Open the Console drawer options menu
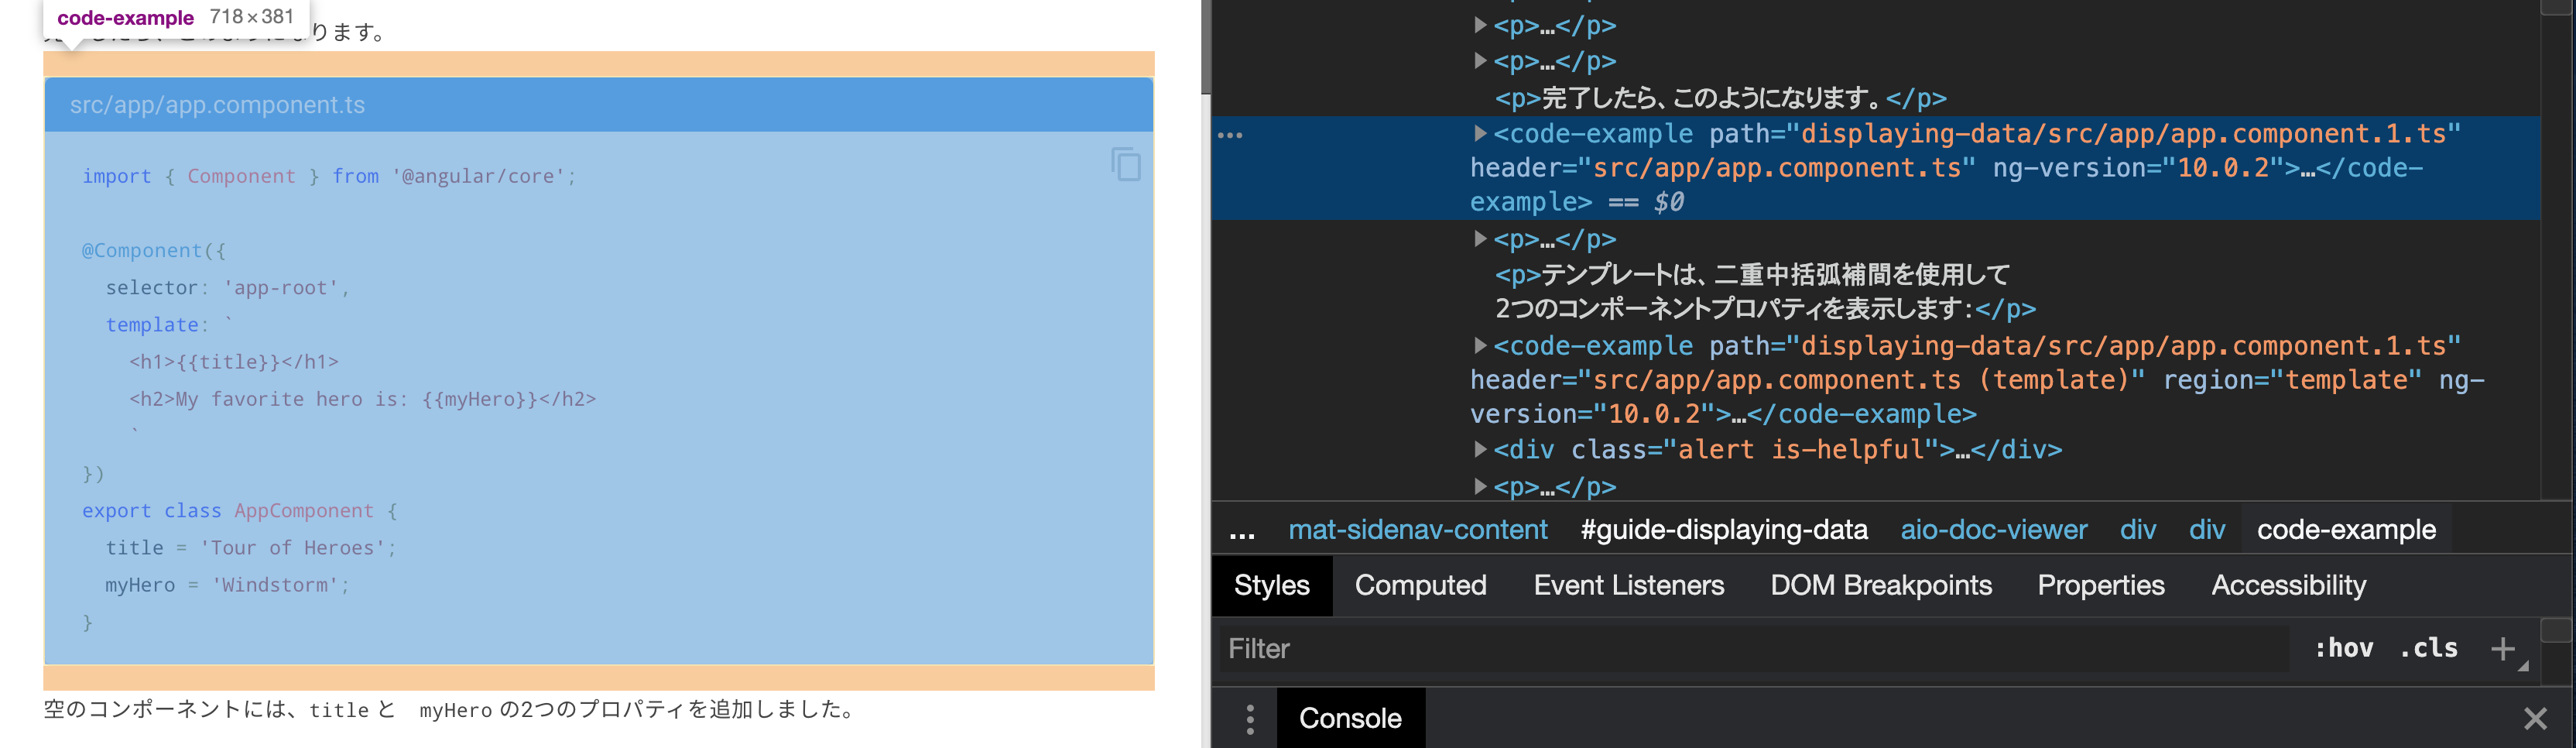 coord(1249,717)
